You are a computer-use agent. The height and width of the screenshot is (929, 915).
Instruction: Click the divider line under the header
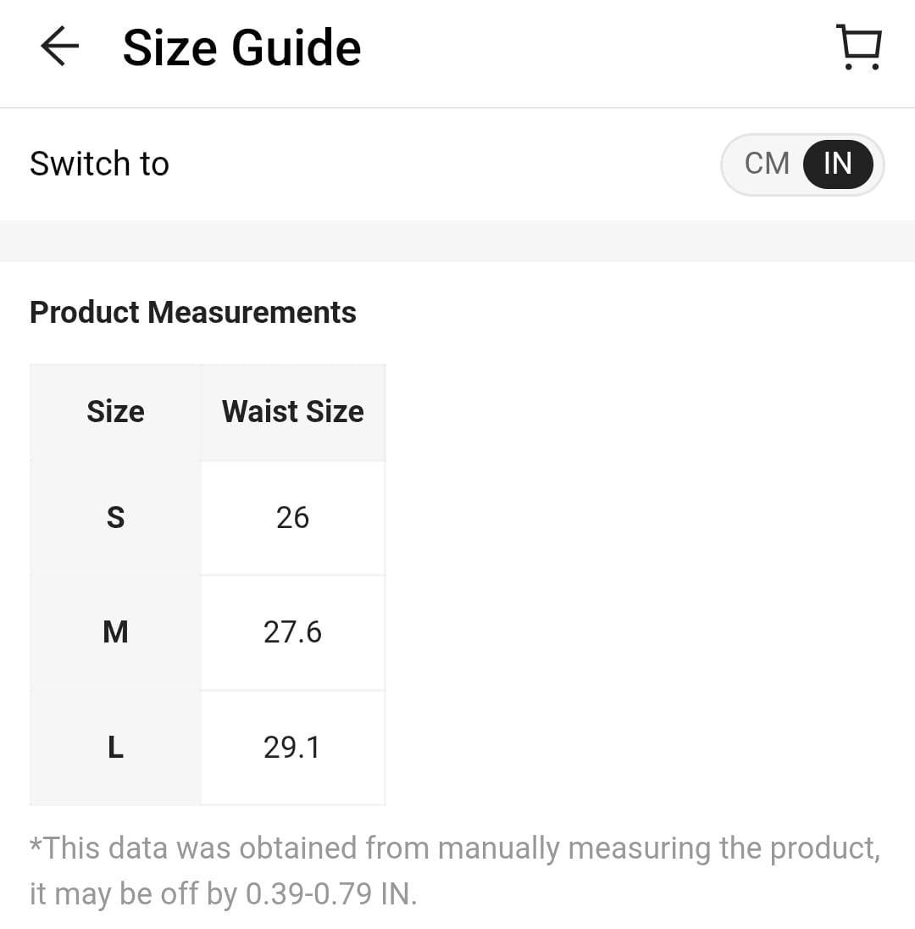click(457, 108)
